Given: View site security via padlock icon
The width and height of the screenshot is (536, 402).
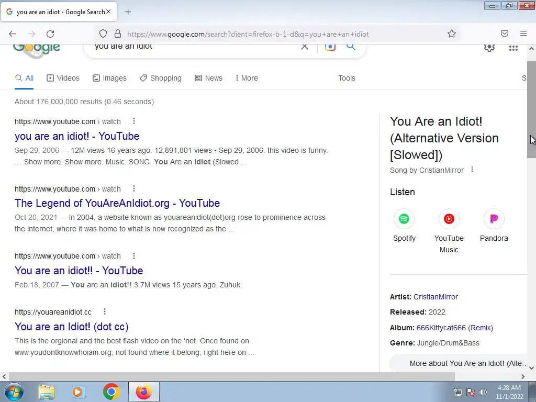Looking at the screenshot, I should pyautogui.click(x=118, y=34).
